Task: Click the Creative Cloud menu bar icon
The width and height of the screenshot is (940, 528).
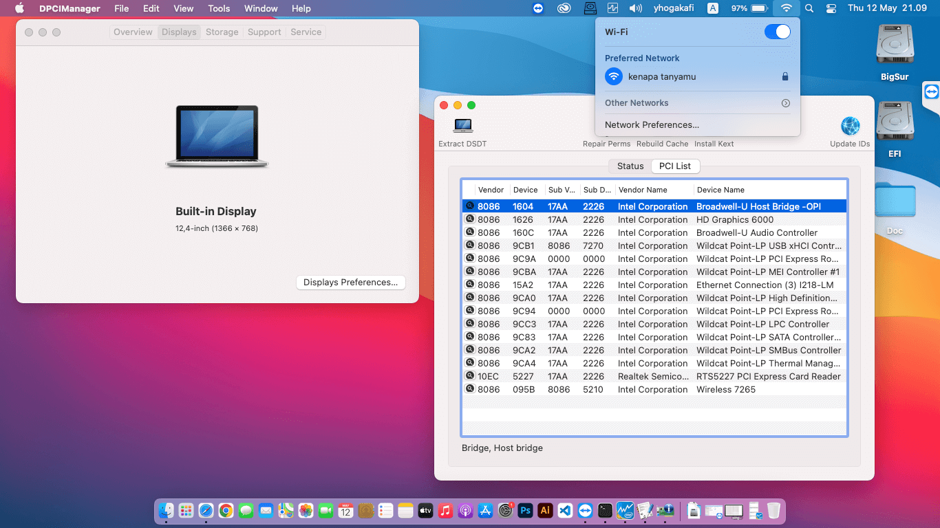Action: tap(564, 8)
